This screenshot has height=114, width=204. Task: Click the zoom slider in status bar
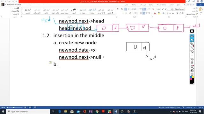pos(14,108)
